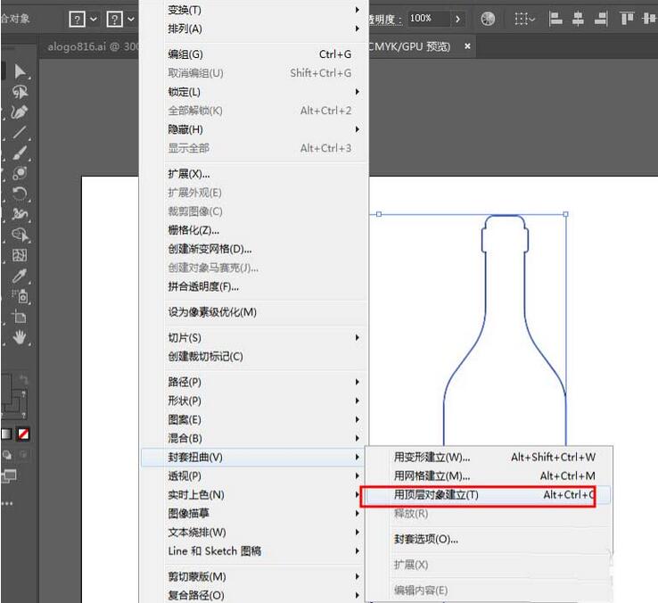Open 复合路径(O) menu entry

(254, 596)
